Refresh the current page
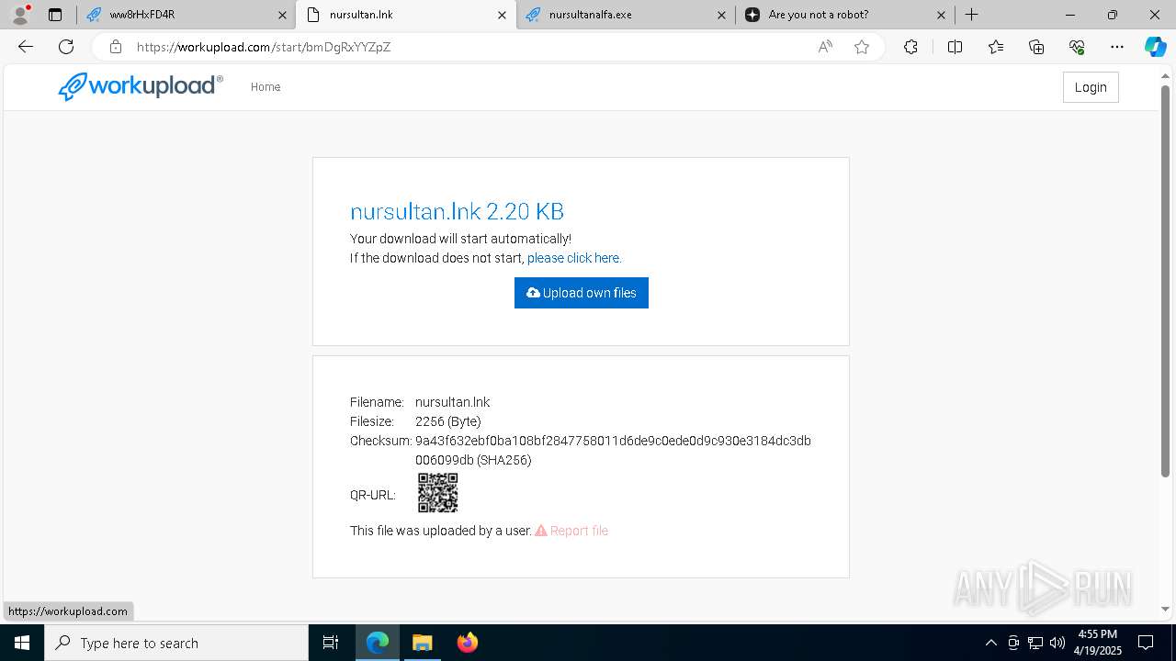This screenshot has height=661, width=1176. point(66,47)
